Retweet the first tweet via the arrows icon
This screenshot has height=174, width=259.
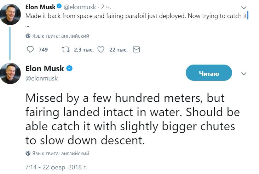(x=65, y=49)
